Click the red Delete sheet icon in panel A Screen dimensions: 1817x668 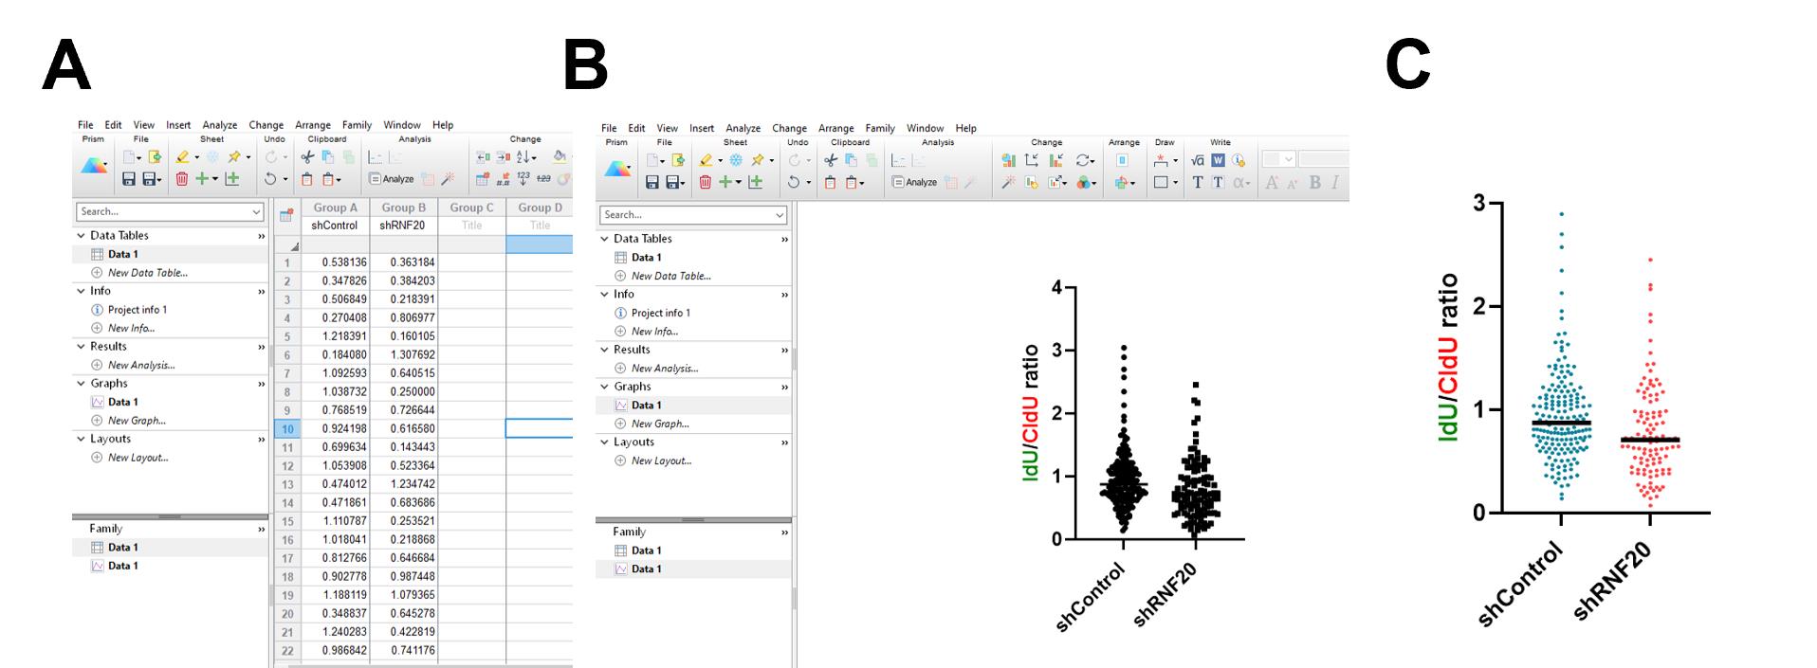tap(182, 178)
